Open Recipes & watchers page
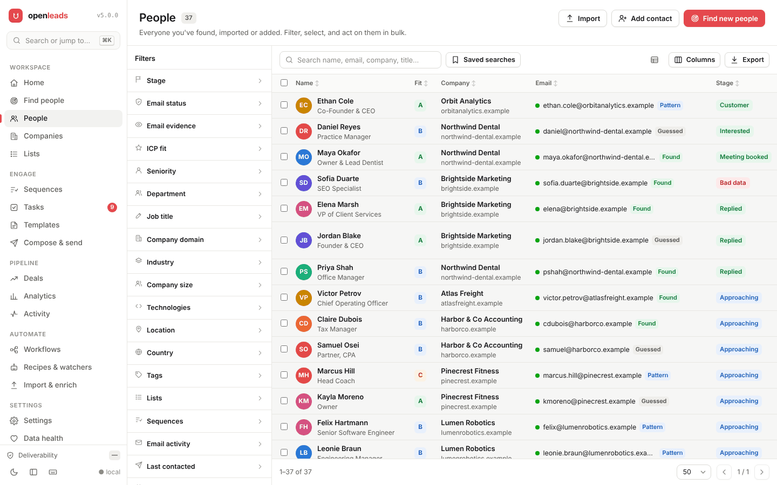Image resolution: width=777 pixels, height=485 pixels. pos(63,367)
